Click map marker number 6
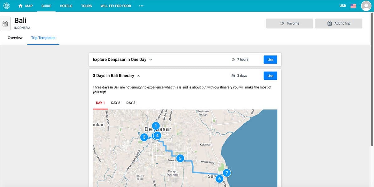 pos(219,179)
